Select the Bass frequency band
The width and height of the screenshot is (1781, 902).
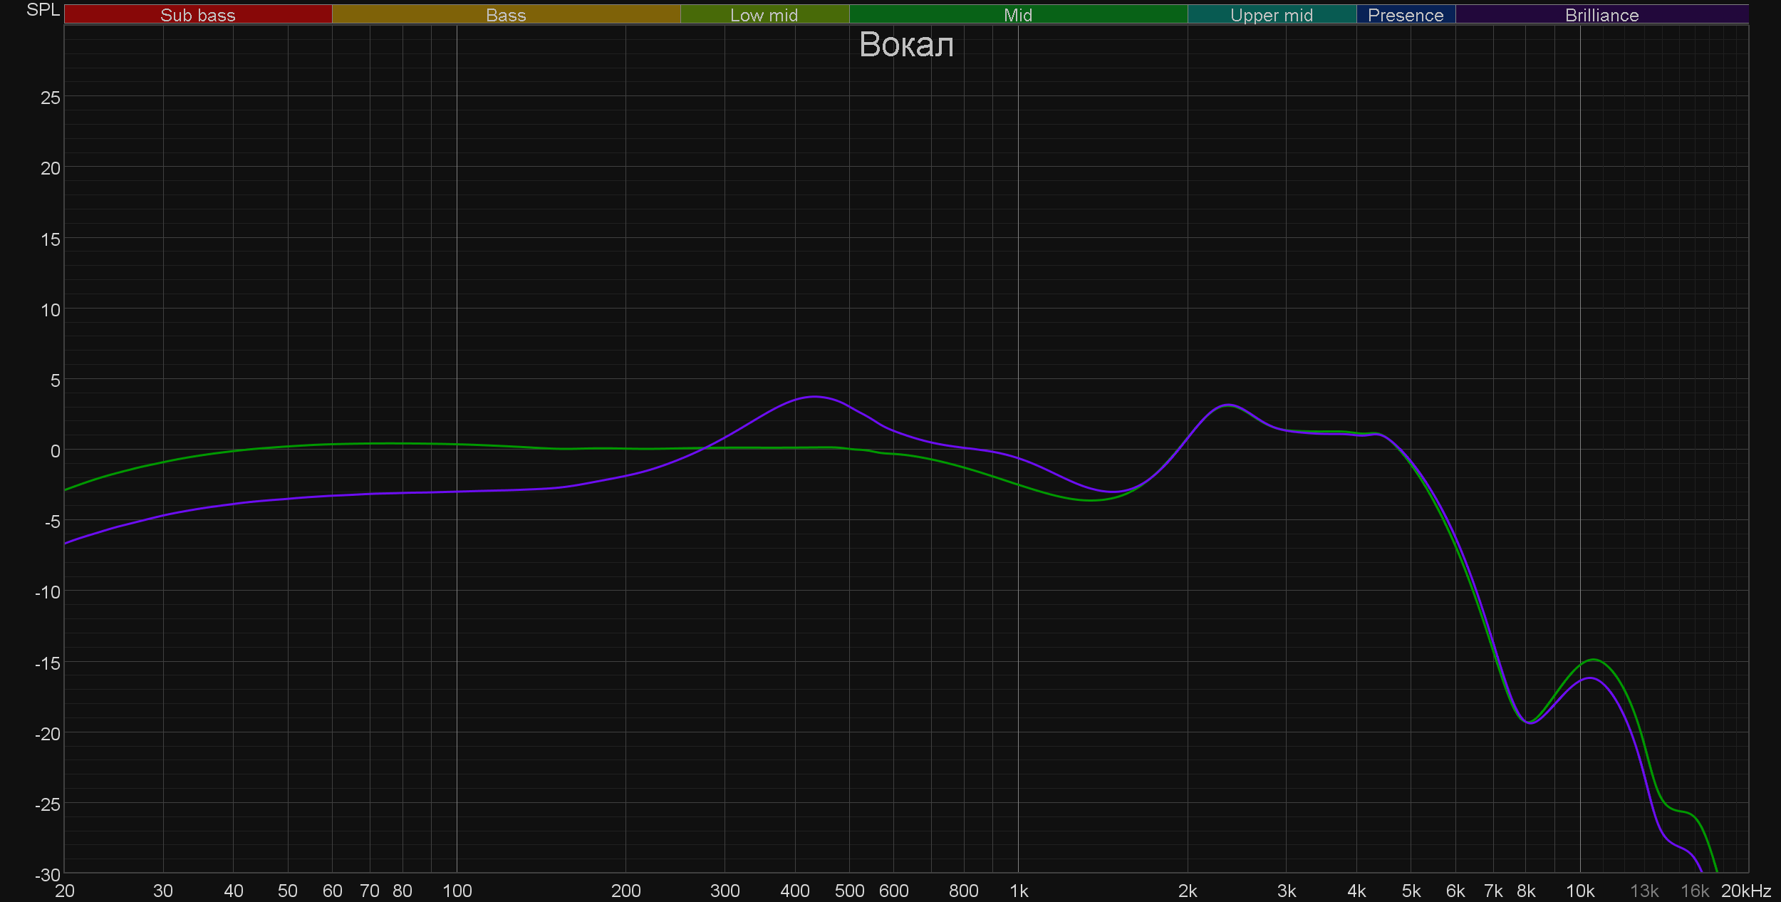point(506,14)
